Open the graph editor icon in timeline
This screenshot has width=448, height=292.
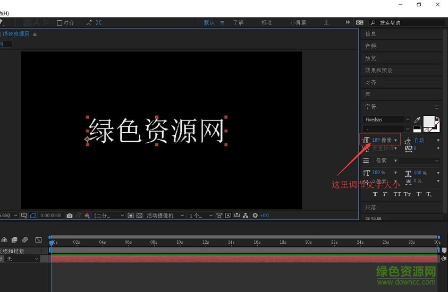click(x=38, y=240)
